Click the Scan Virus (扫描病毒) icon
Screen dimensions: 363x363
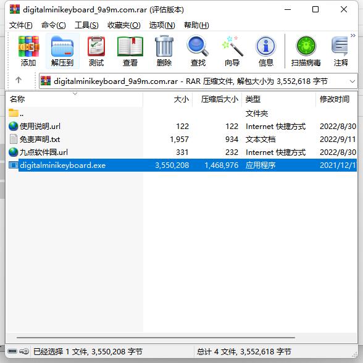point(306,46)
